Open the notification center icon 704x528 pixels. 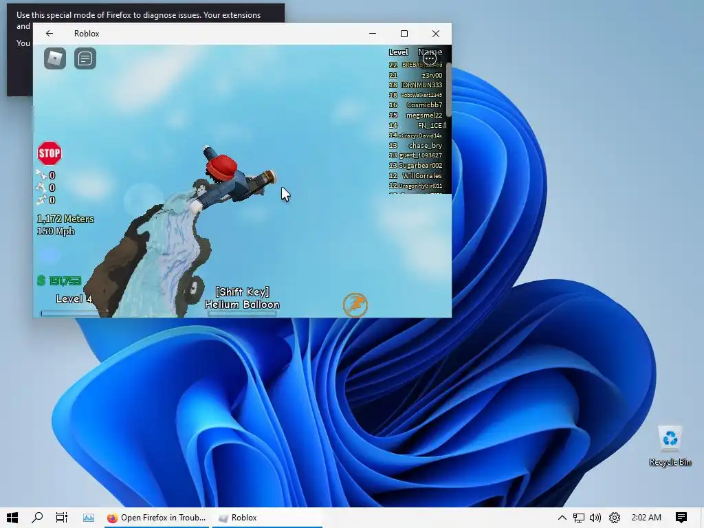681,518
